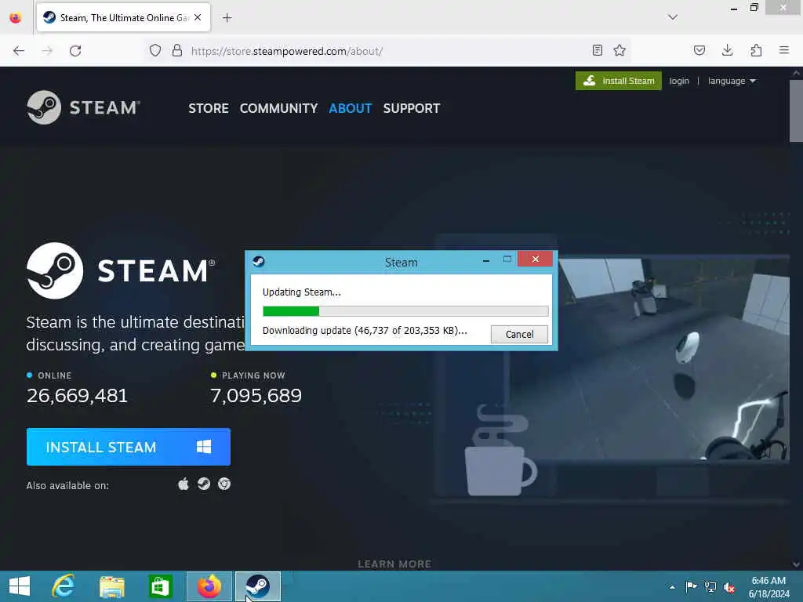The width and height of the screenshot is (803, 602).
Task: Close the Steam browser tab
Action: click(x=198, y=18)
